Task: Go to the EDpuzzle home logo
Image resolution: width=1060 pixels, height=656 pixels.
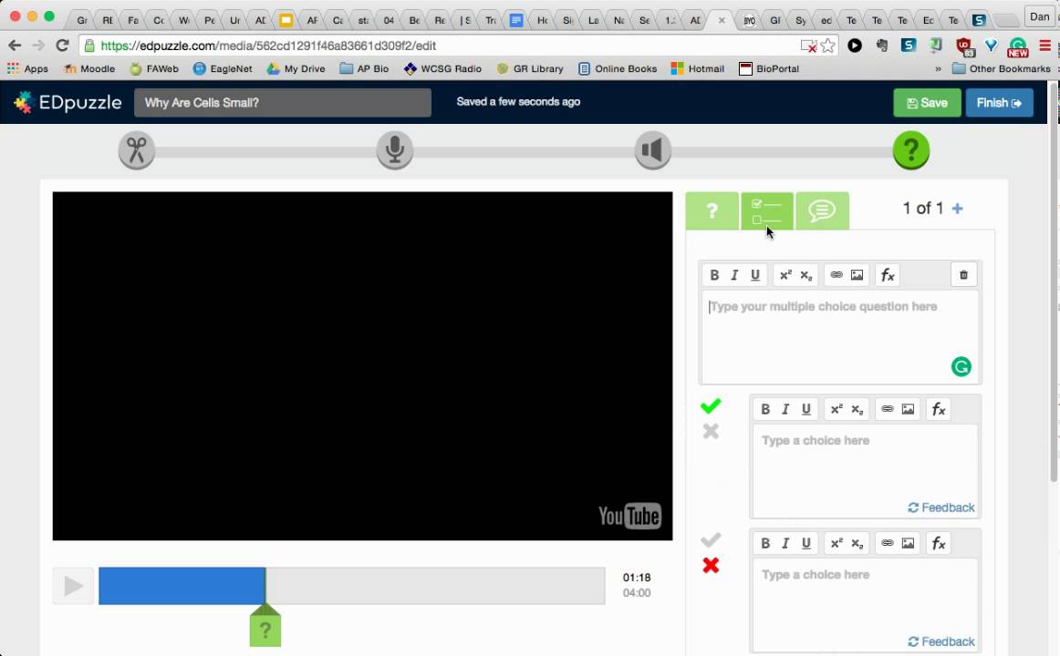Action: coord(68,103)
